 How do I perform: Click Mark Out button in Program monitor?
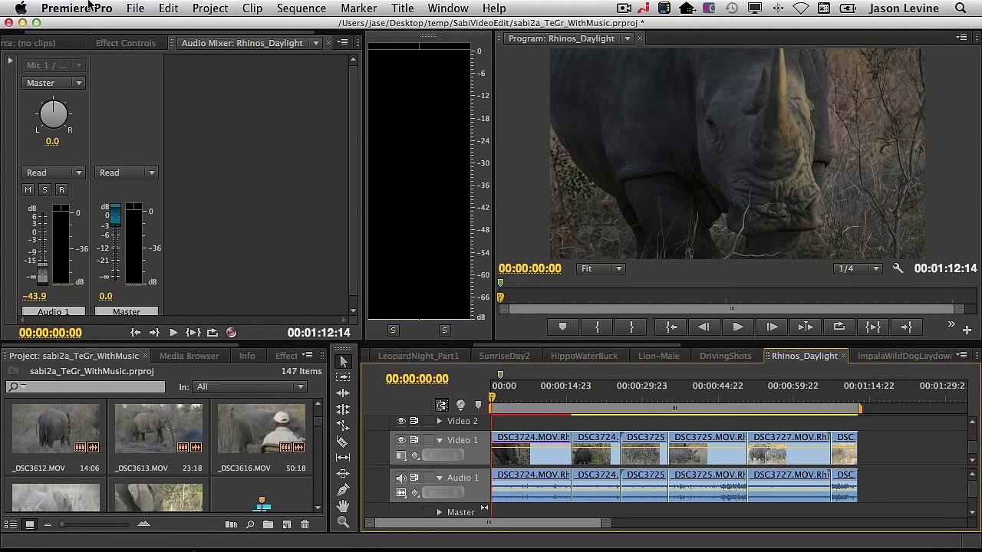[x=631, y=327]
